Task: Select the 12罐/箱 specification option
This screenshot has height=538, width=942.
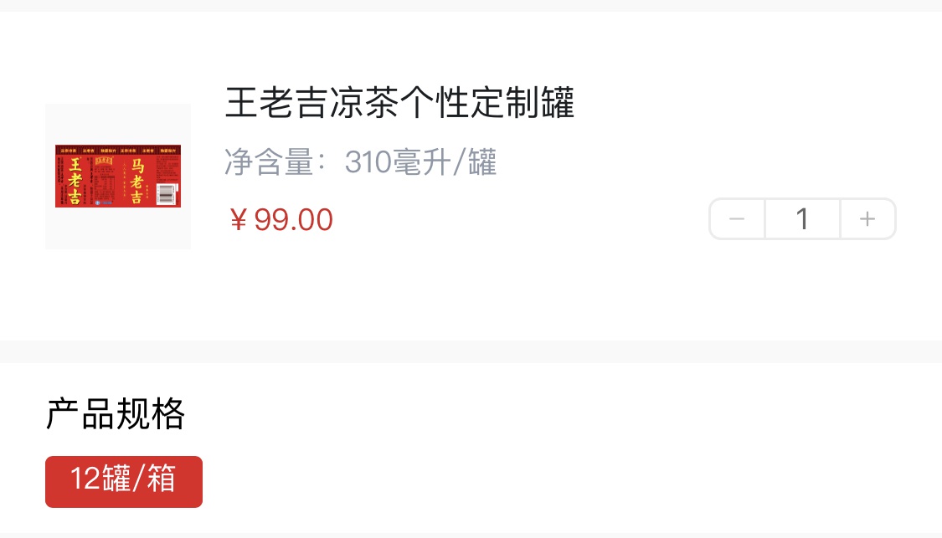Action: [x=124, y=482]
